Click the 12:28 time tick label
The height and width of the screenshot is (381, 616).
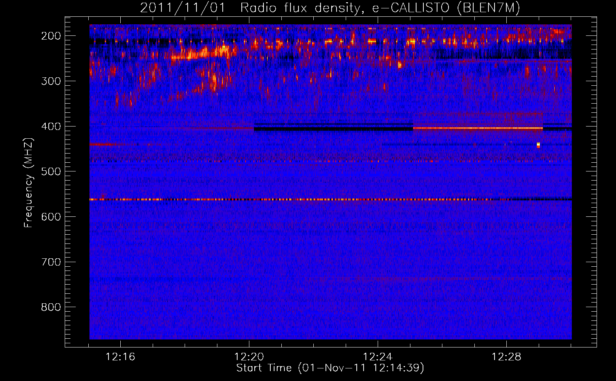click(506, 357)
